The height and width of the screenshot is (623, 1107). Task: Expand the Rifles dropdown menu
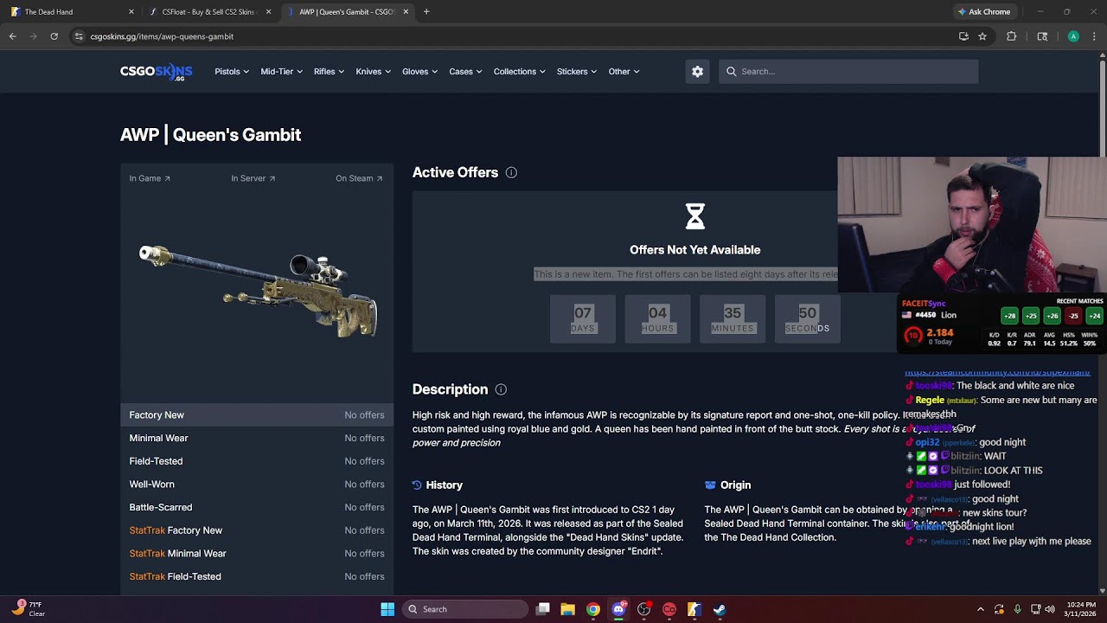tap(329, 72)
